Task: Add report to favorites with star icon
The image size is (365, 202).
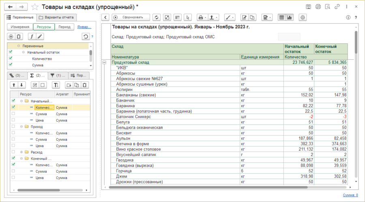Action: [x=35, y=7]
